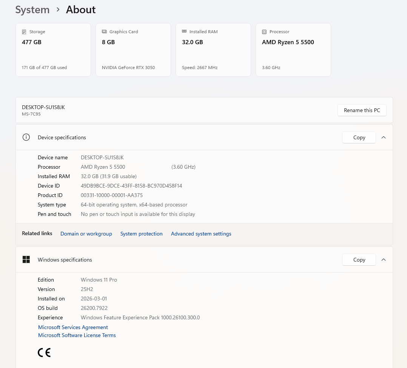
Task: Click the MS-7C95 model text
Action: tap(31, 114)
